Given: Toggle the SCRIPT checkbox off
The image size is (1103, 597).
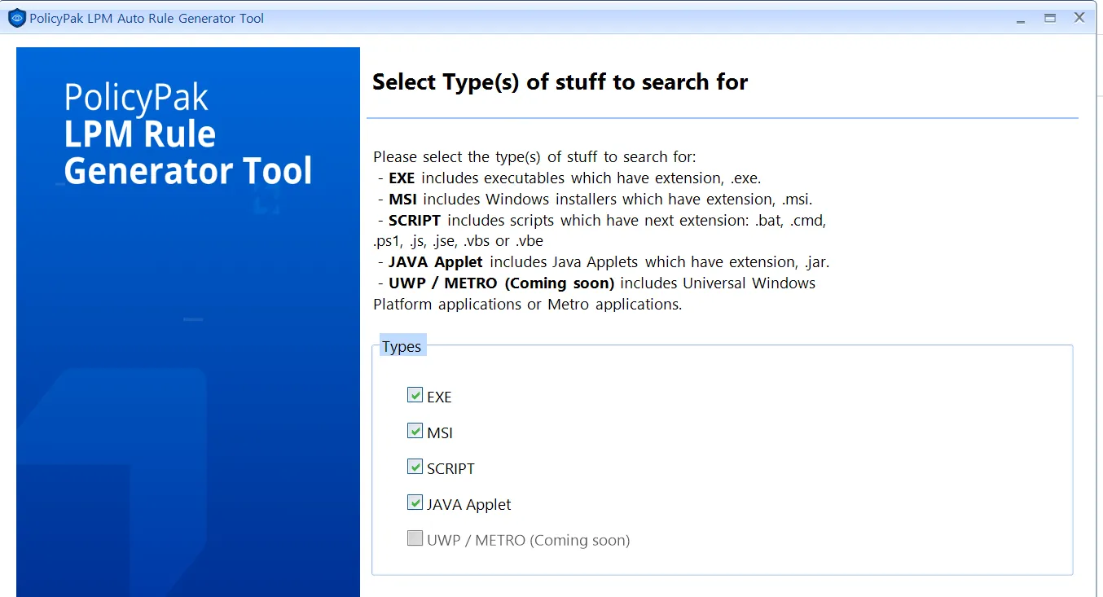Looking at the screenshot, I should (415, 467).
